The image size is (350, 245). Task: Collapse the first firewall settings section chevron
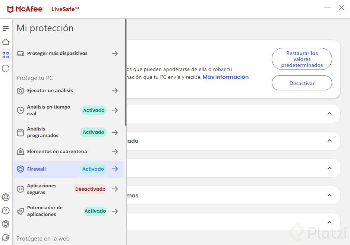(x=329, y=114)
